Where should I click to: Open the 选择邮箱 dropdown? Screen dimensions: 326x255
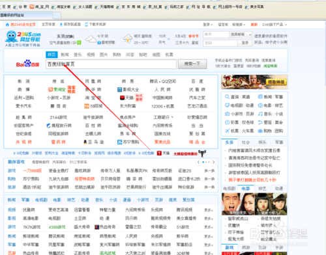pos(241,34)
